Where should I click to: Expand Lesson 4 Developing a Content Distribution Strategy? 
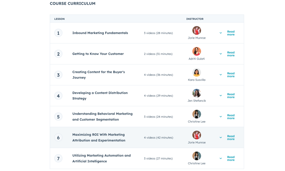[x=220, y=96]
